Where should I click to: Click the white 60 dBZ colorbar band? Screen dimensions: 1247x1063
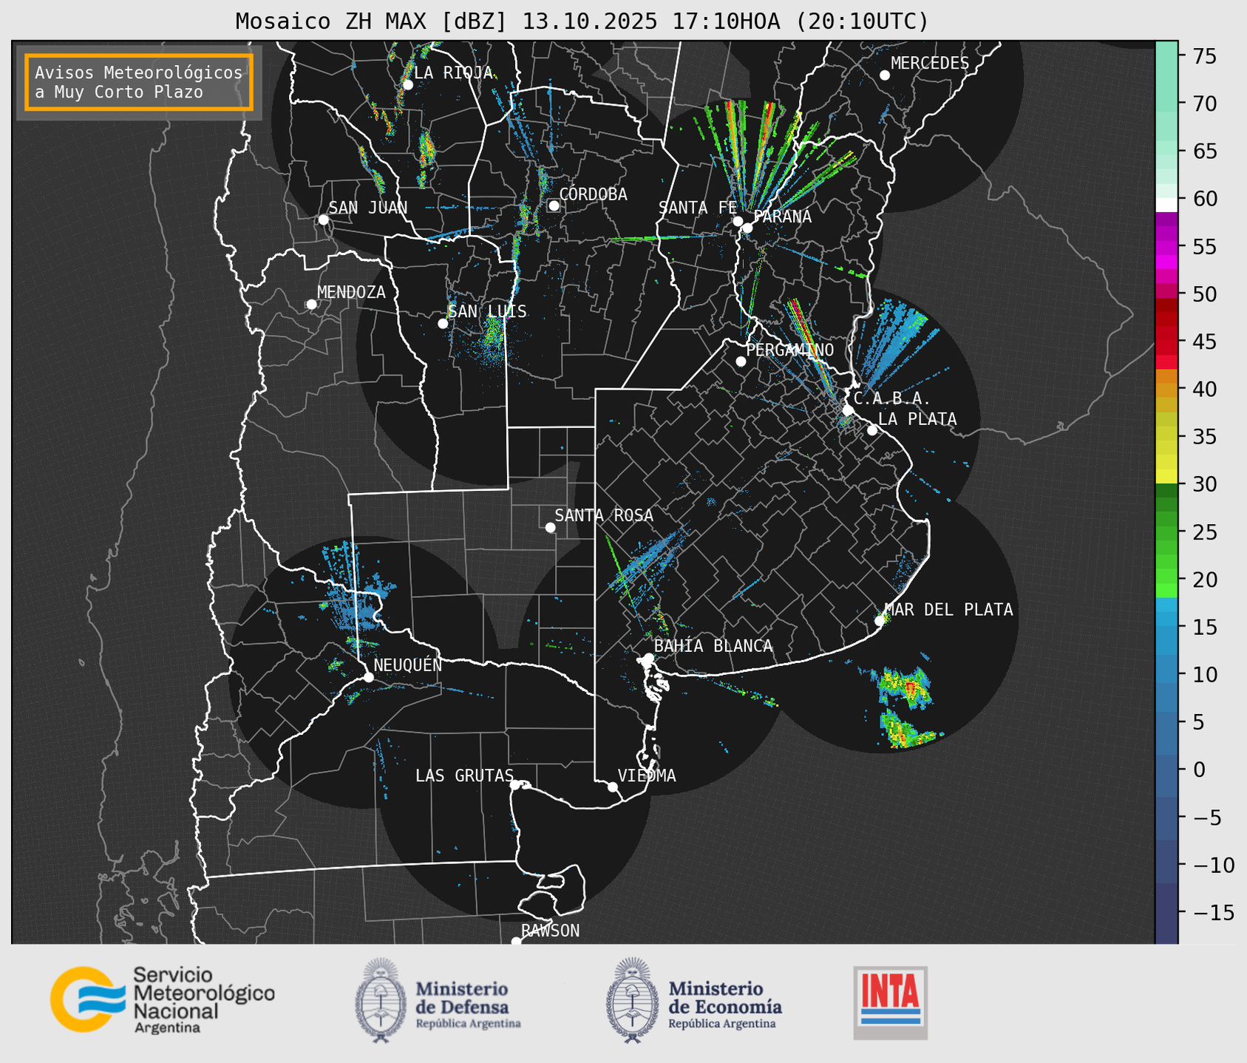click(1166, 204)
